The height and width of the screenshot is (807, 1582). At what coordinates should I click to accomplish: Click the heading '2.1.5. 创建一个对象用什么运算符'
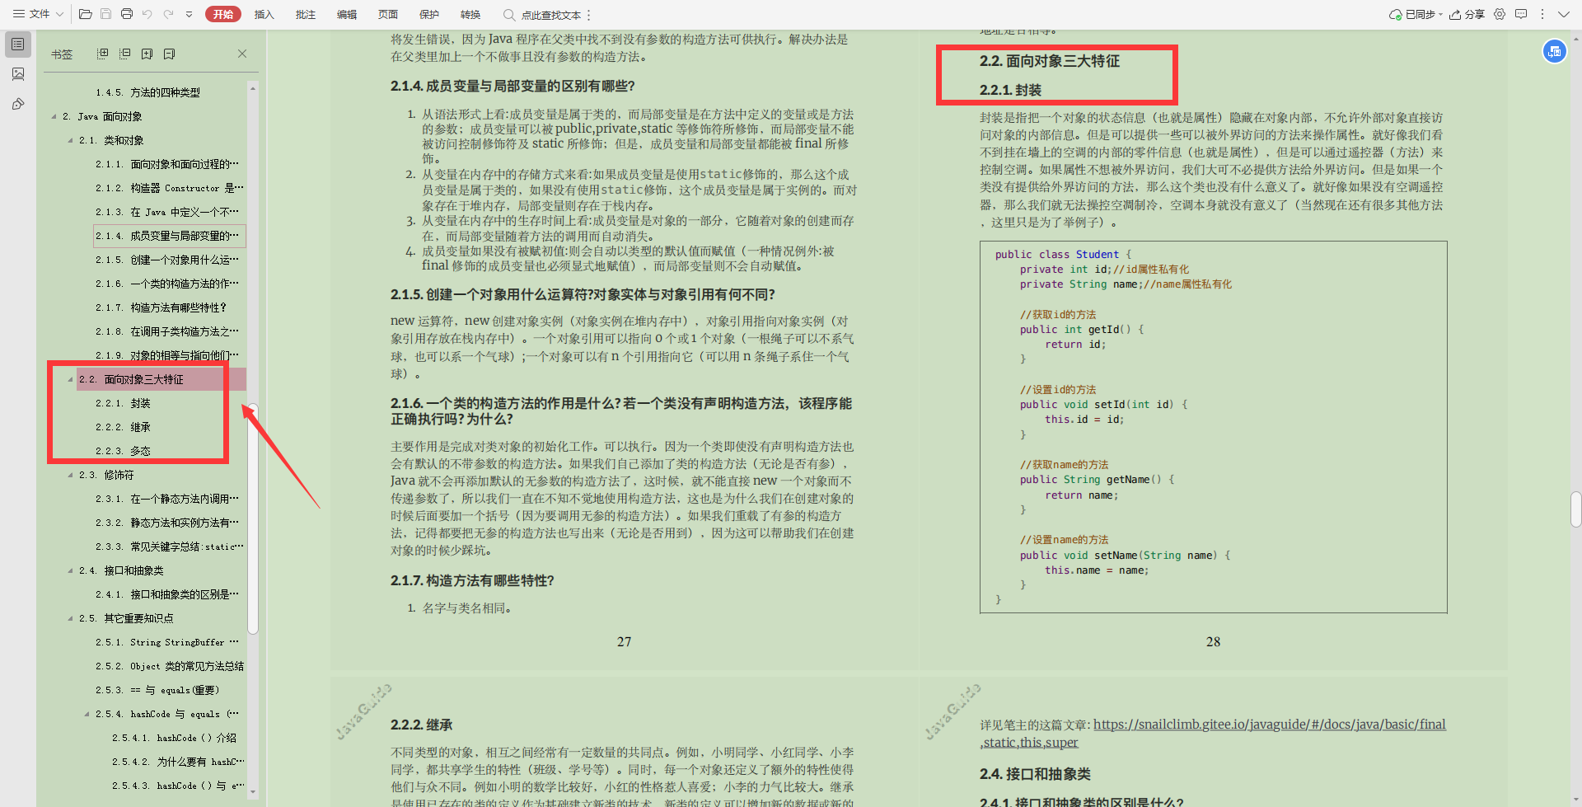point(583,294)
